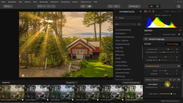This screenshot has height=103, width=183.
Task: Toggle favorite star on Artistic Copper Strong
Action: coord(23,100)
